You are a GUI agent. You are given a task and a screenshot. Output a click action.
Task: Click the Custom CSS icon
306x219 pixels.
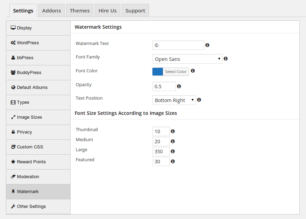pyautogui.click(x=13, y=147)
